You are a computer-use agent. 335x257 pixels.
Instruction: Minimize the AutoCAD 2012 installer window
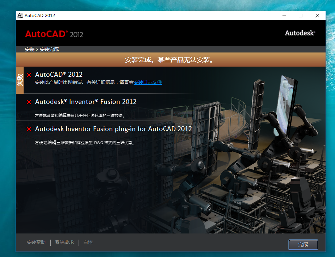pos(284,16)
